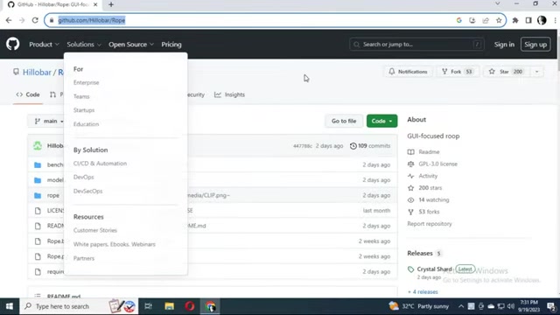Open the Opera browser in taskbar
The image size is (560, 315).
coord(190,306)
